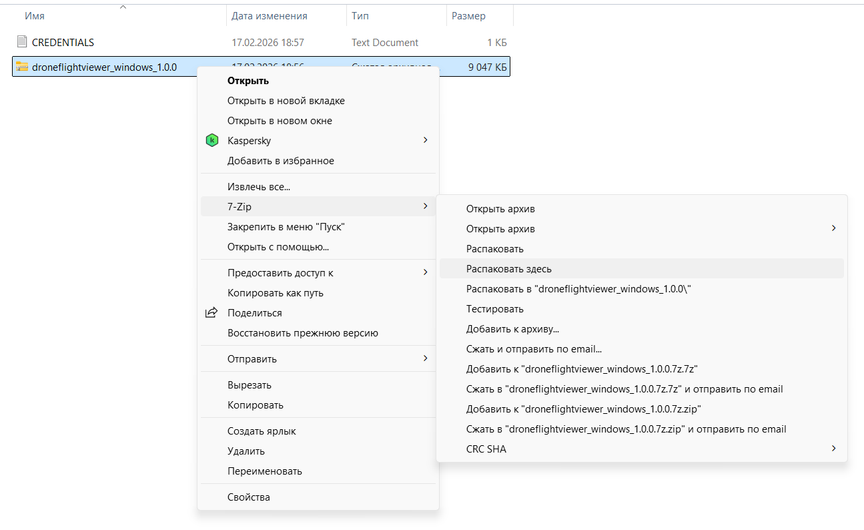Sort files by Размер column header

click(x=468, y=16)
